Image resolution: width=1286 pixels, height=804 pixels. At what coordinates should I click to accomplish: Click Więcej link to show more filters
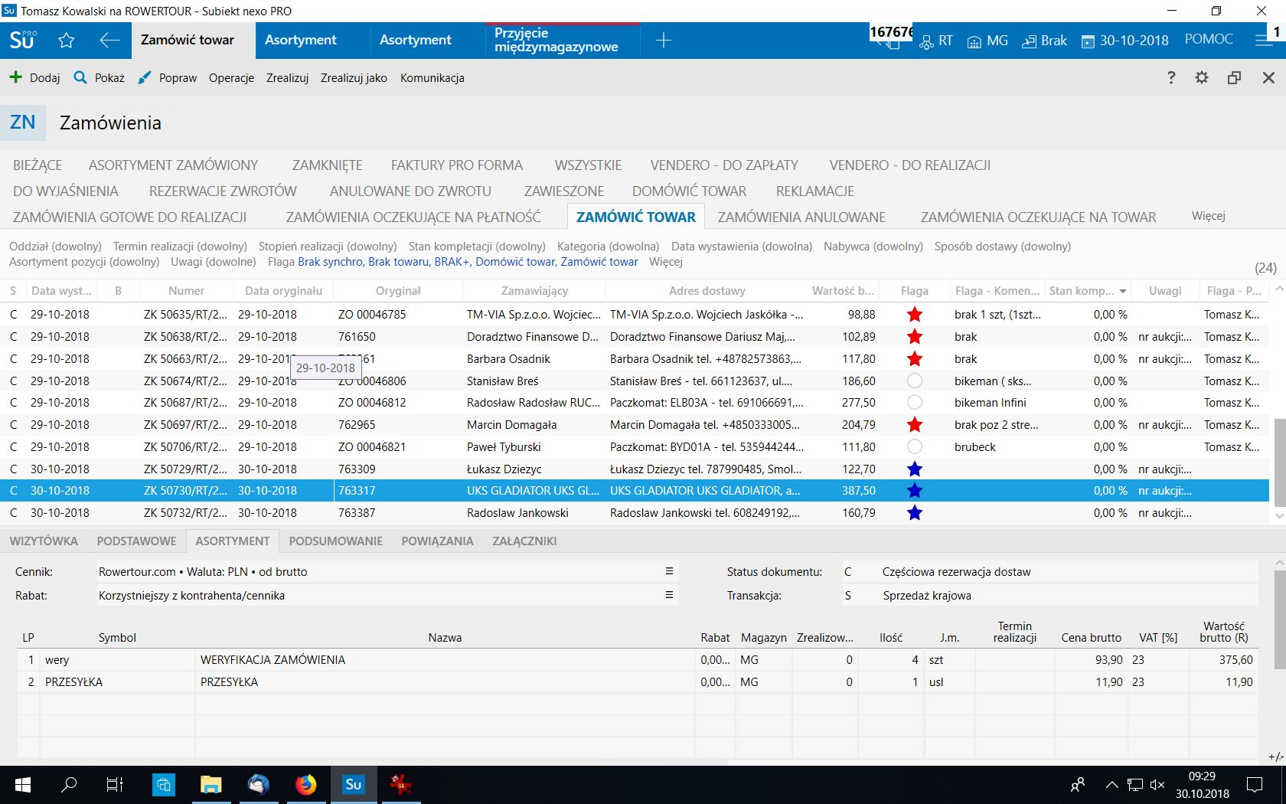pyautogui.click(x=665, y=262)
